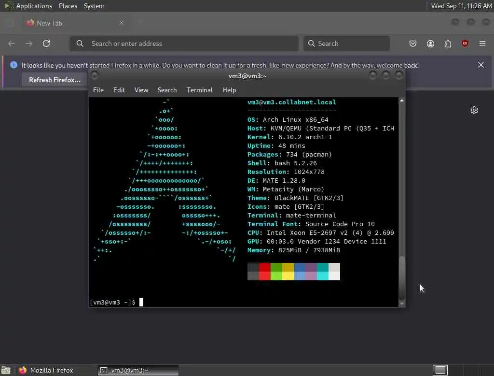
Task: Select the magnifier icon in Search box
Action: coord(311,43)
